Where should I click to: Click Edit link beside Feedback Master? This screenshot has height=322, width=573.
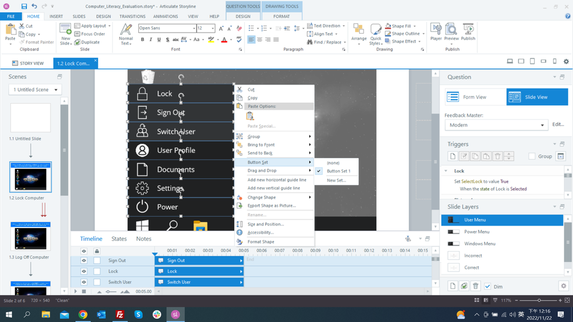click(558, 124)
